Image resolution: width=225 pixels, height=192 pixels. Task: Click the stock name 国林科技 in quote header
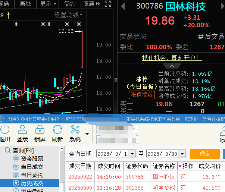click(185, 7)
